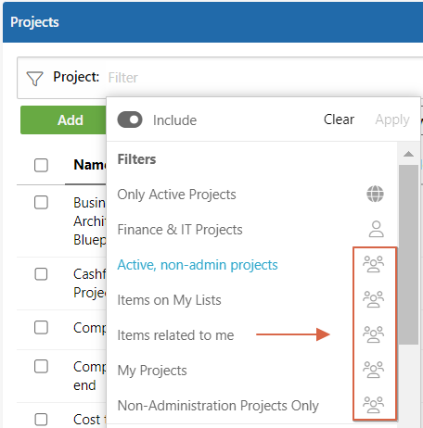Click globe icon beside Only Active Projects
Viewport: 423px width, 428px height.
tap(375, 194)
